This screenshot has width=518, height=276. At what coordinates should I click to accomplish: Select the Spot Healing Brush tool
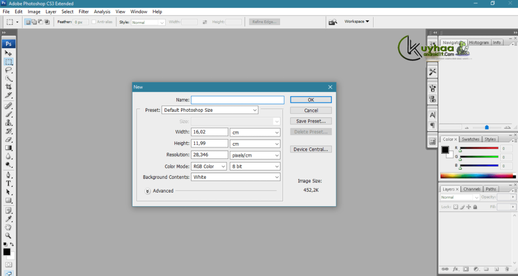8,106
